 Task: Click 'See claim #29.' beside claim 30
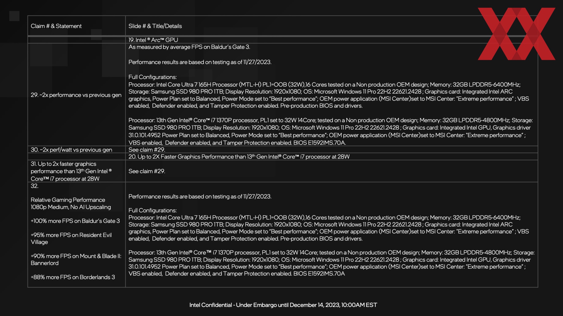coord(147,150)
